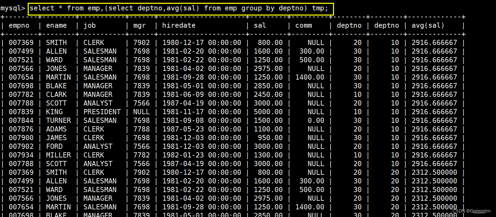Screen dimensions: 496x217
Task: Click the salary value 1300.00
Action: coord(268,155)
